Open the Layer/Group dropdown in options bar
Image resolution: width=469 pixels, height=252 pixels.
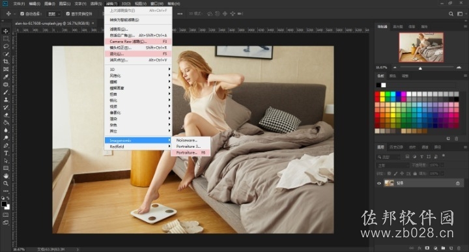coord(54,14)
